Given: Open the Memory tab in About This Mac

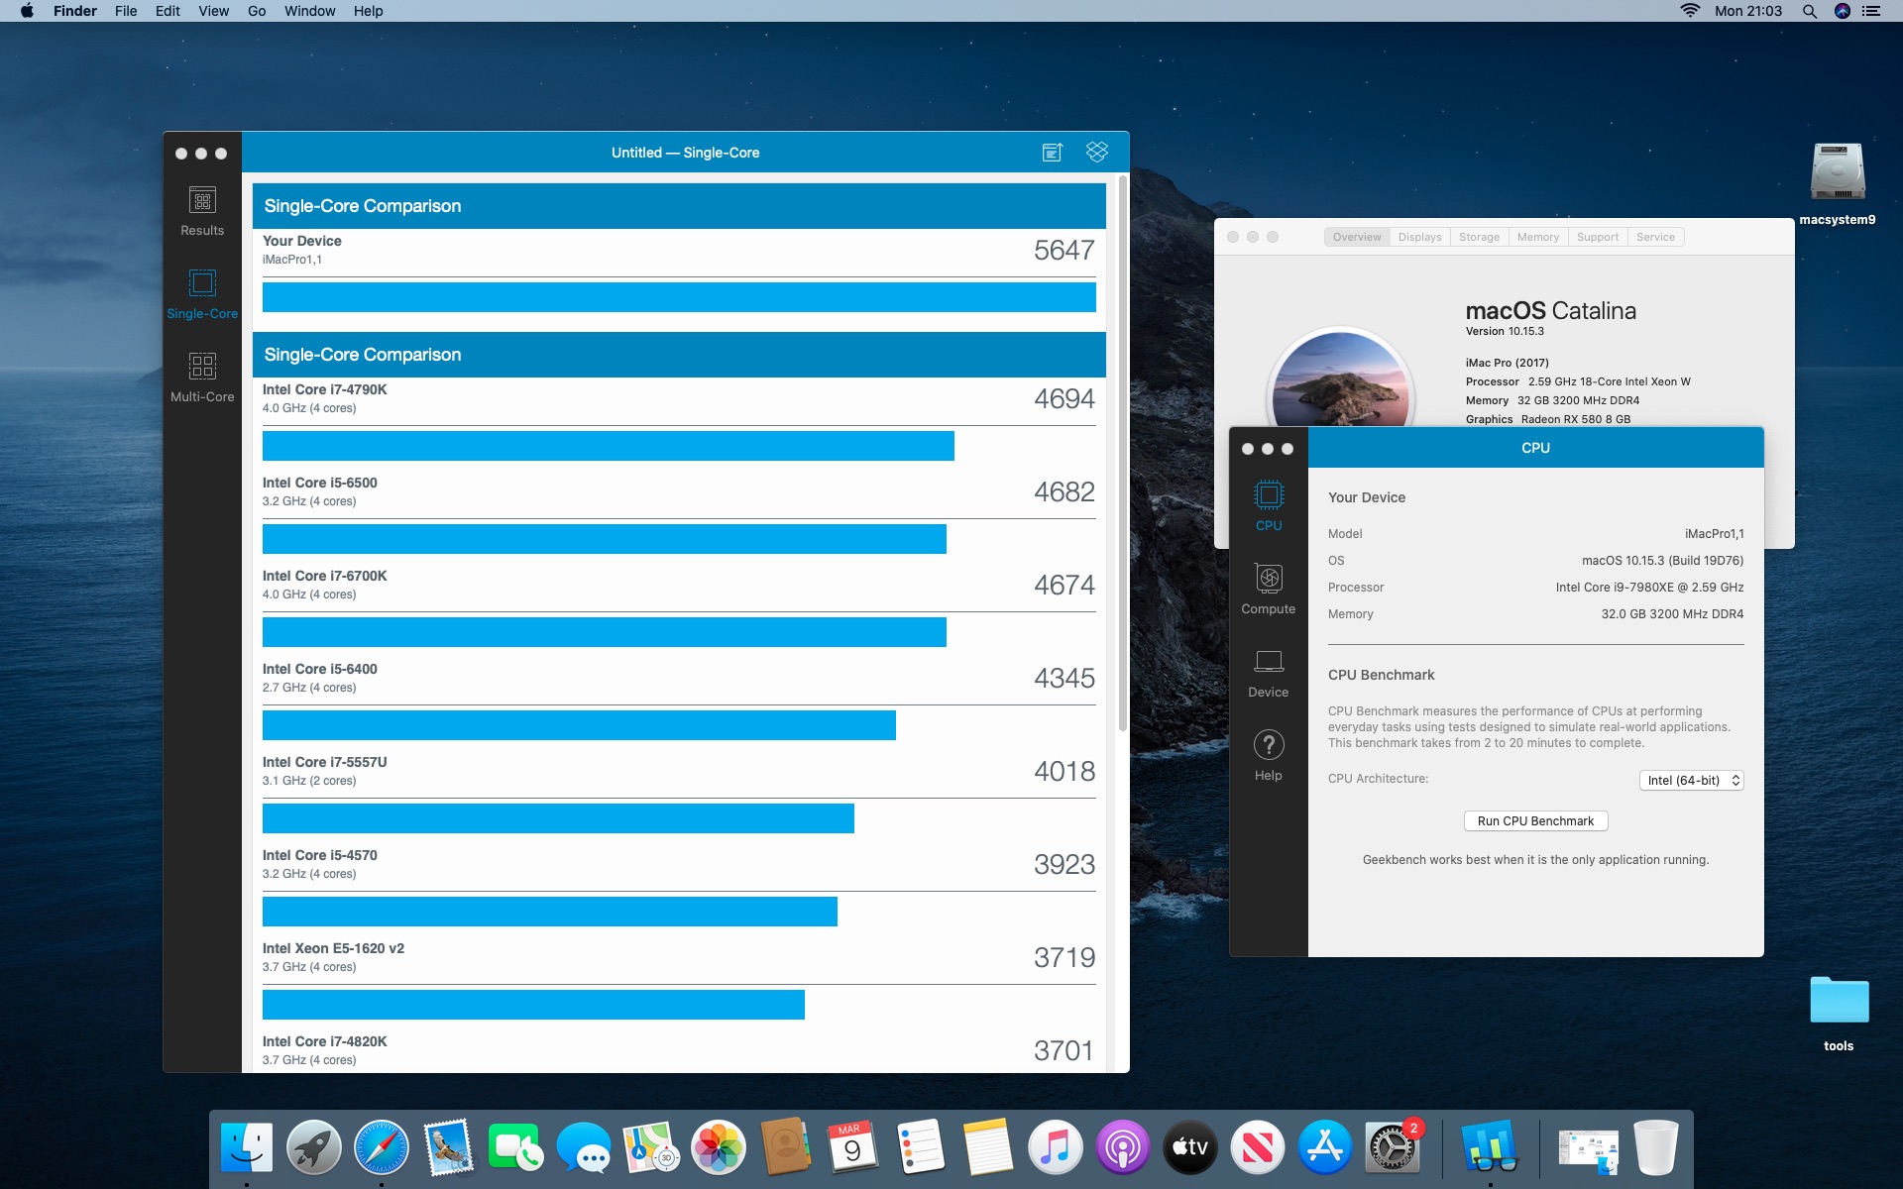Looking at the screenshot, I should [x=1537, y=237].
